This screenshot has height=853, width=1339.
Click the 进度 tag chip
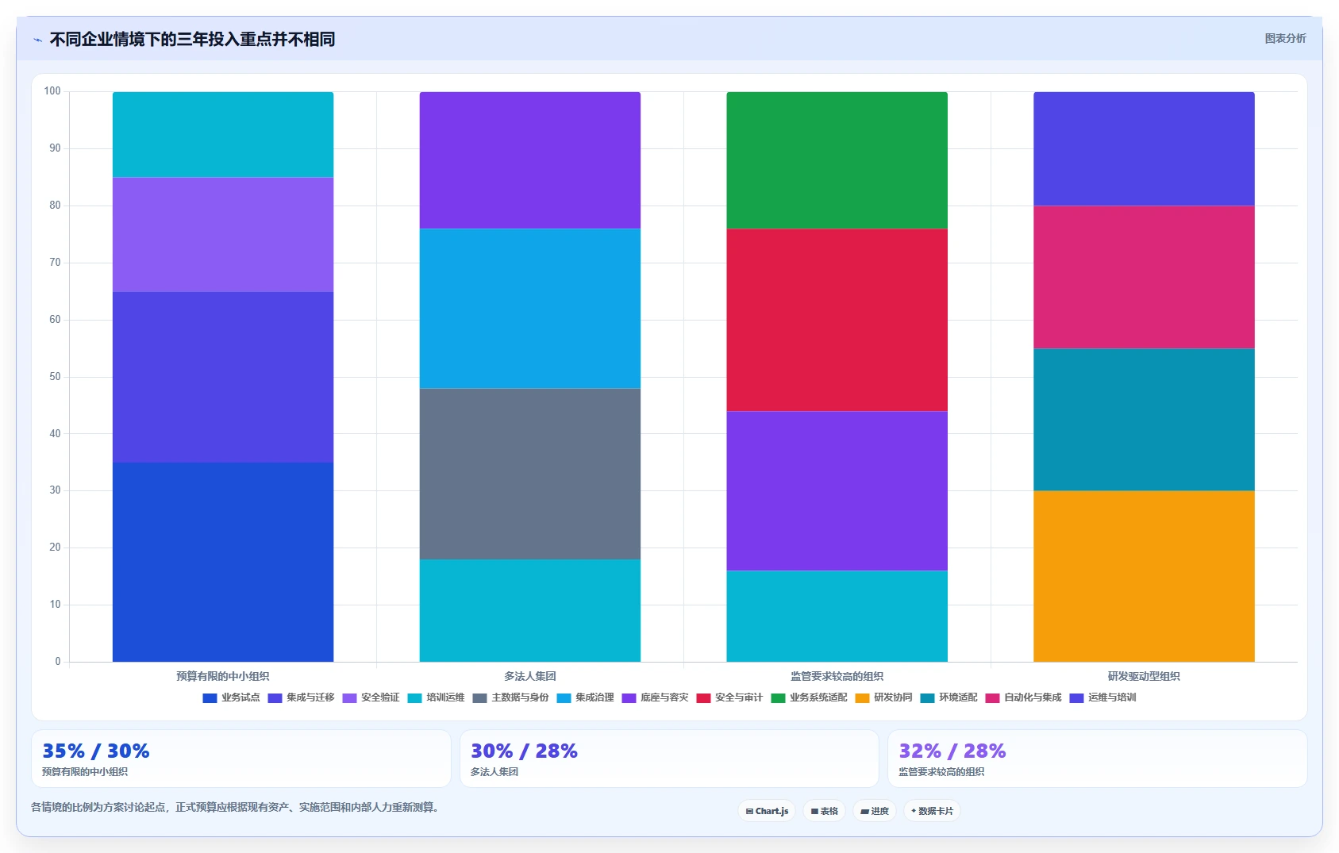click(x=875, y=811)
